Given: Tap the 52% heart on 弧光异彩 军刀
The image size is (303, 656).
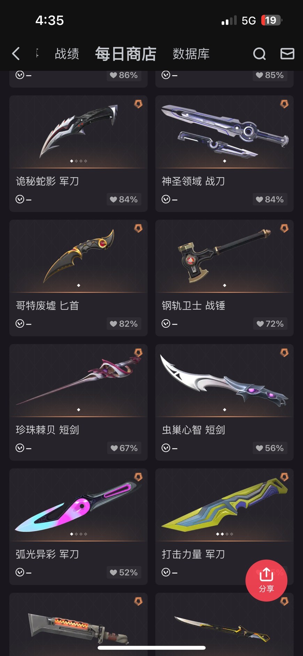Looking at the screenshot, I should (124, 572).
